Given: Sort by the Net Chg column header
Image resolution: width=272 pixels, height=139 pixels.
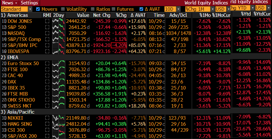Looking at the screenshot, I should pyautogui.click(x=102, y=15).
